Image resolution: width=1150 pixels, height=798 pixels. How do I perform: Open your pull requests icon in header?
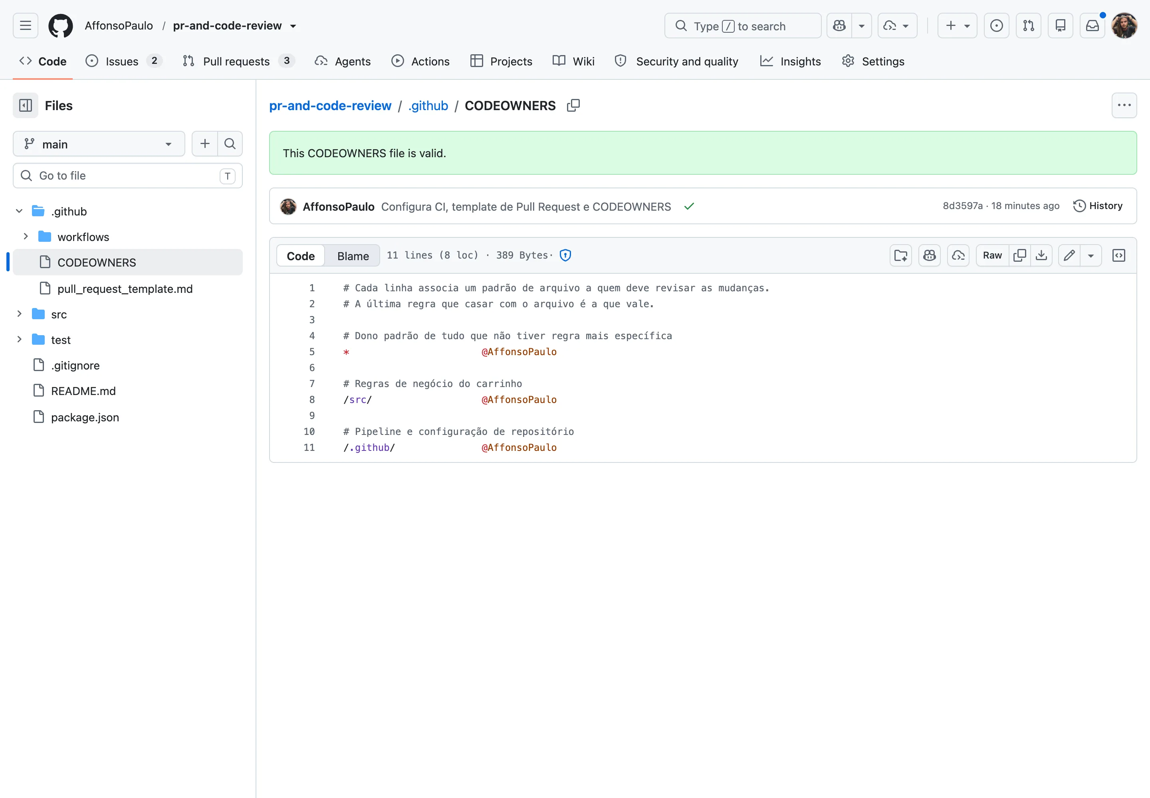pyautogui.click(x=1028, y=26)
